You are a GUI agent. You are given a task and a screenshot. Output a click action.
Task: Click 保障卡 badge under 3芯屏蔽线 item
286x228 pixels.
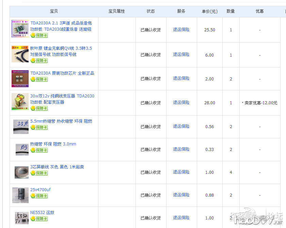[x=39, y=173]
